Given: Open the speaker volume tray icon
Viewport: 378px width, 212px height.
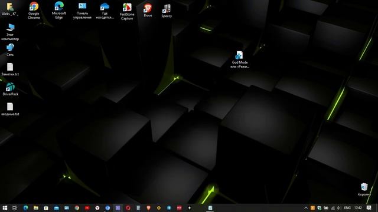Looking at the screenshot, I should click(339, 208).
